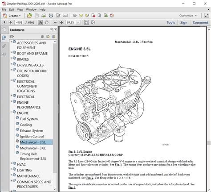This screenshot has width=211, height=192.
Task: Open the Help menu
Action: [42, 9]
